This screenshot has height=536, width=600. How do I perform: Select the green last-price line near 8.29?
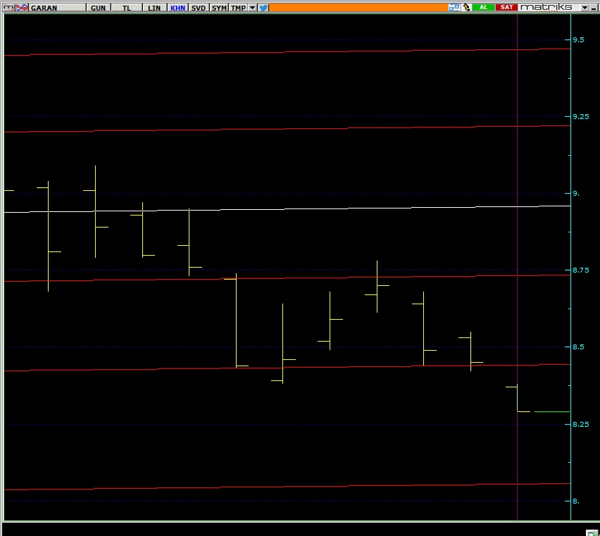pos(552,411)
